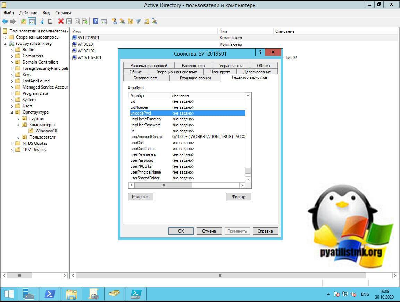
Task: Expand the Users container node
Action: click(12, 106)
